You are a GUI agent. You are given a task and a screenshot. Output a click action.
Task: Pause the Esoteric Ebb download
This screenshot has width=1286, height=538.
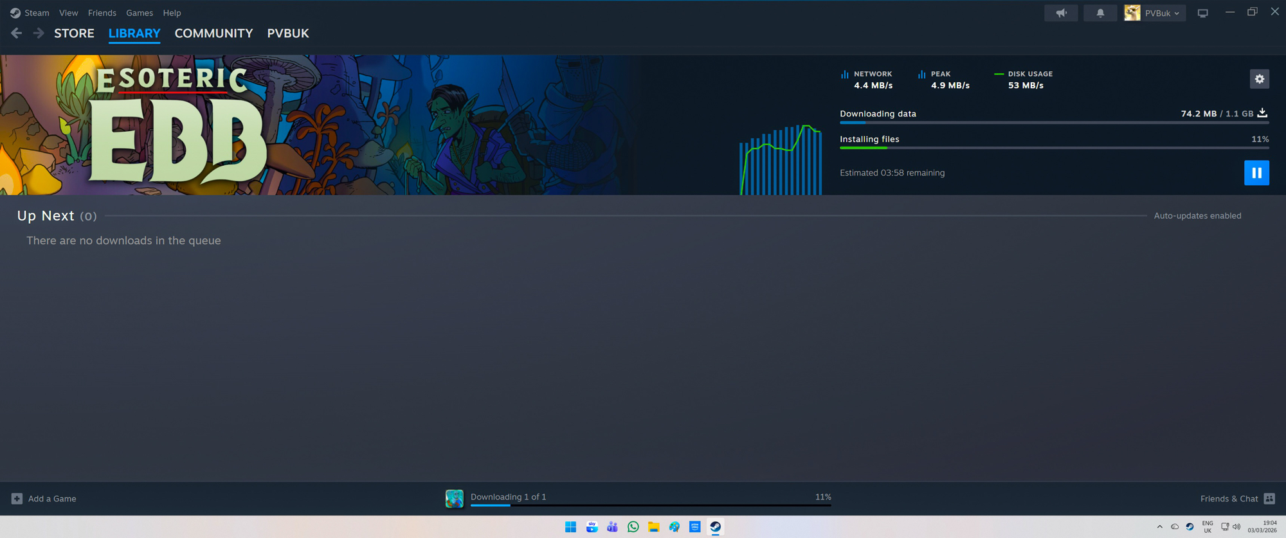coord(1256,173)
